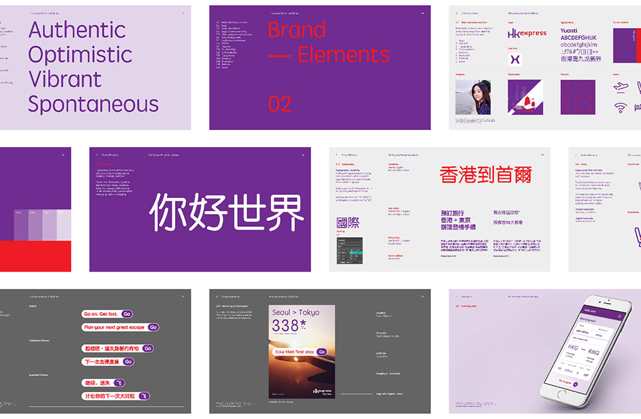Image resolution: width=641 pixels, height=419 pixels.
Task: Click the red junk boat illustration
Action: (x=528, y=101)
